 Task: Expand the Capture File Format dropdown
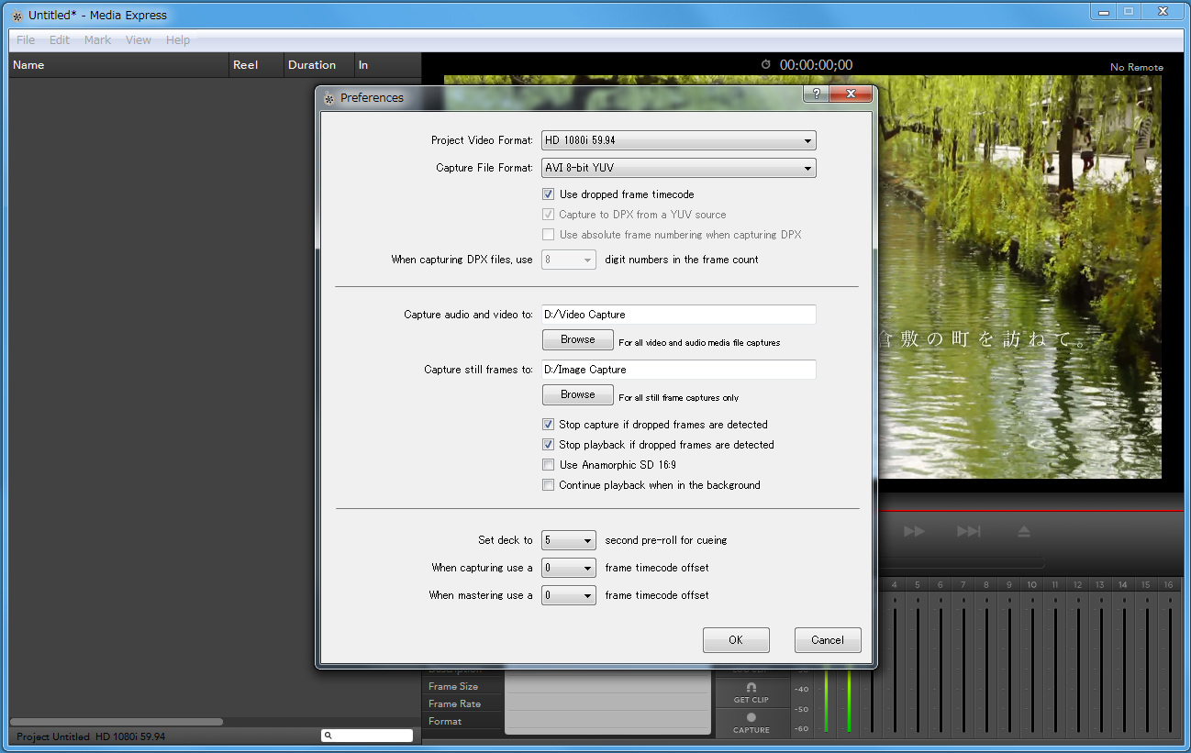coord(678,168)
